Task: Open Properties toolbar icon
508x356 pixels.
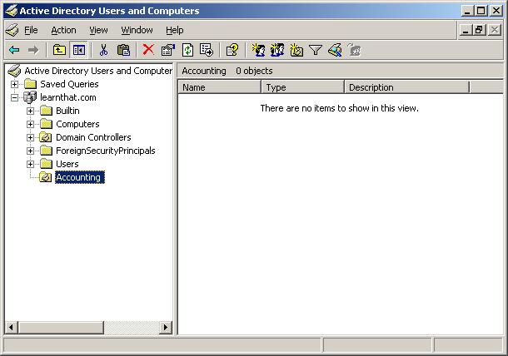Action: click(x=168, y=50)
